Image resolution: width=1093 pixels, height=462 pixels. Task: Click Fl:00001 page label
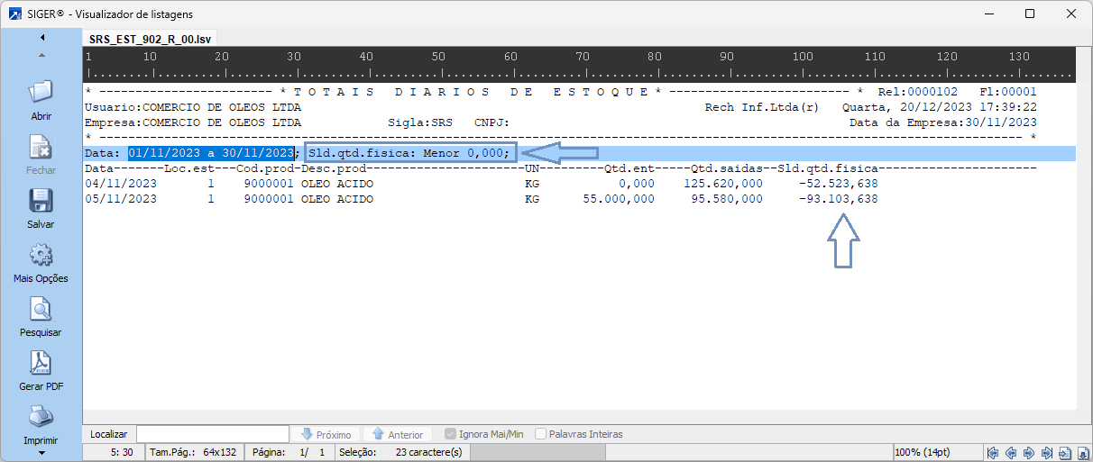pos(1008,92)
